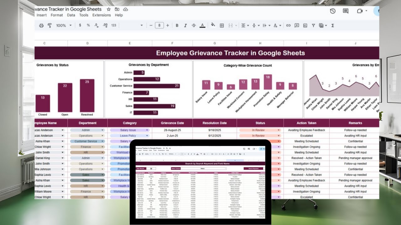Open the fill color picker
The width and height of the screenshot is (401, 225).
tap(213, 25)
